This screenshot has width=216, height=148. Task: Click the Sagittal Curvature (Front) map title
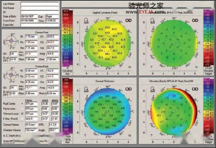click(x=105, y=13)
